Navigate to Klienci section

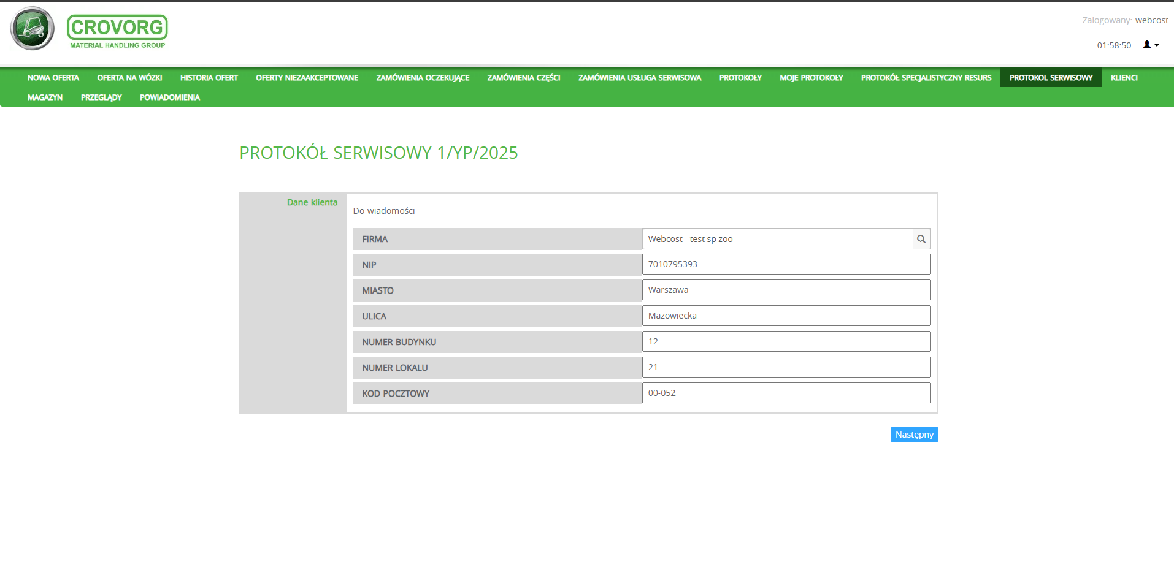pos(1124,78)
